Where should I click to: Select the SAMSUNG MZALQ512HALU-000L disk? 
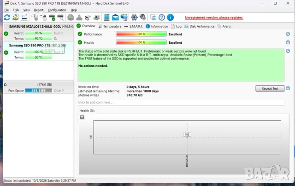(x=38, y=33)
